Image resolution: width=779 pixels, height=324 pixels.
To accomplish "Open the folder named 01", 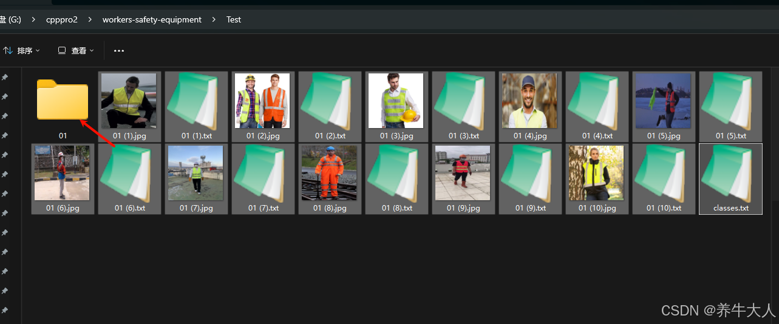I will (63, 100).
